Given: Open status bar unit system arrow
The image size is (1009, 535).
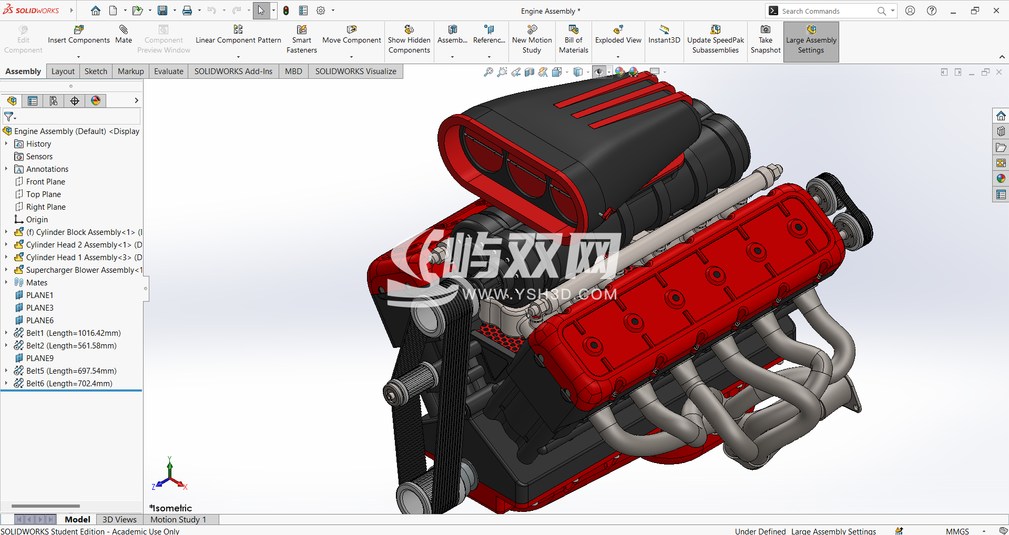Looking at the screenshot, I should pos(984,531).
